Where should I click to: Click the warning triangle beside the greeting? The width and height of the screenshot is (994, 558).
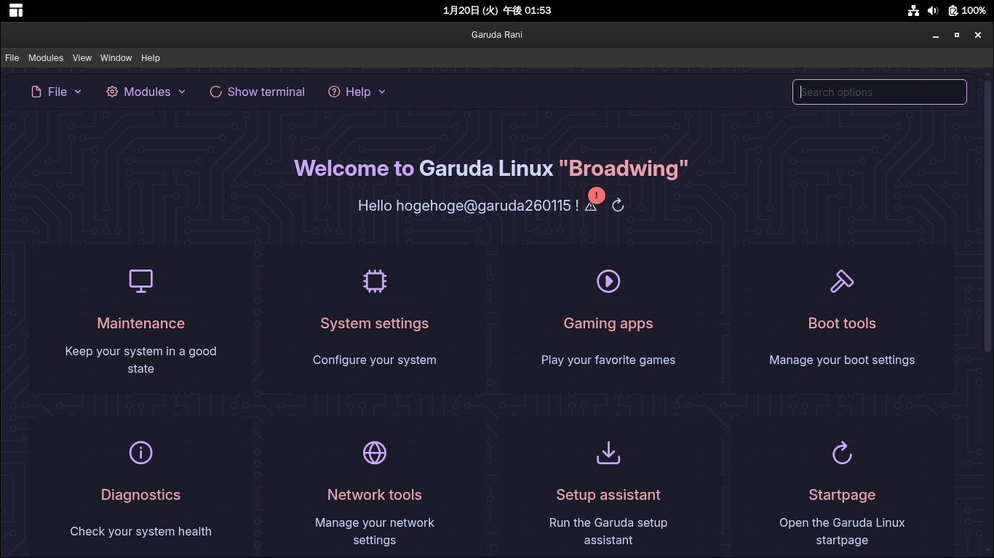591,206
